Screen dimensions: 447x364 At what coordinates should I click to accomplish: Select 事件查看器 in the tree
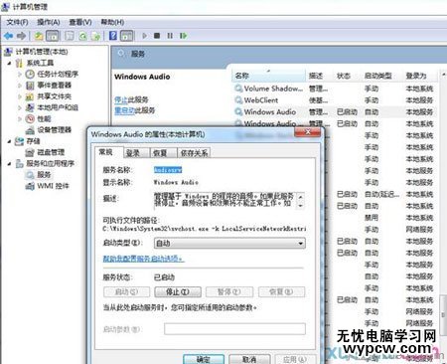click(54, 86)
